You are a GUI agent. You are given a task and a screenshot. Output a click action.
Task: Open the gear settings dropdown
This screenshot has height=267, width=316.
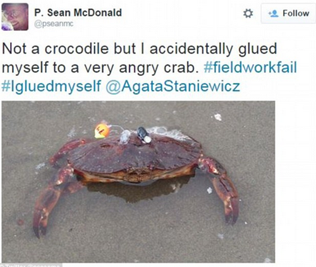[248, 14]
